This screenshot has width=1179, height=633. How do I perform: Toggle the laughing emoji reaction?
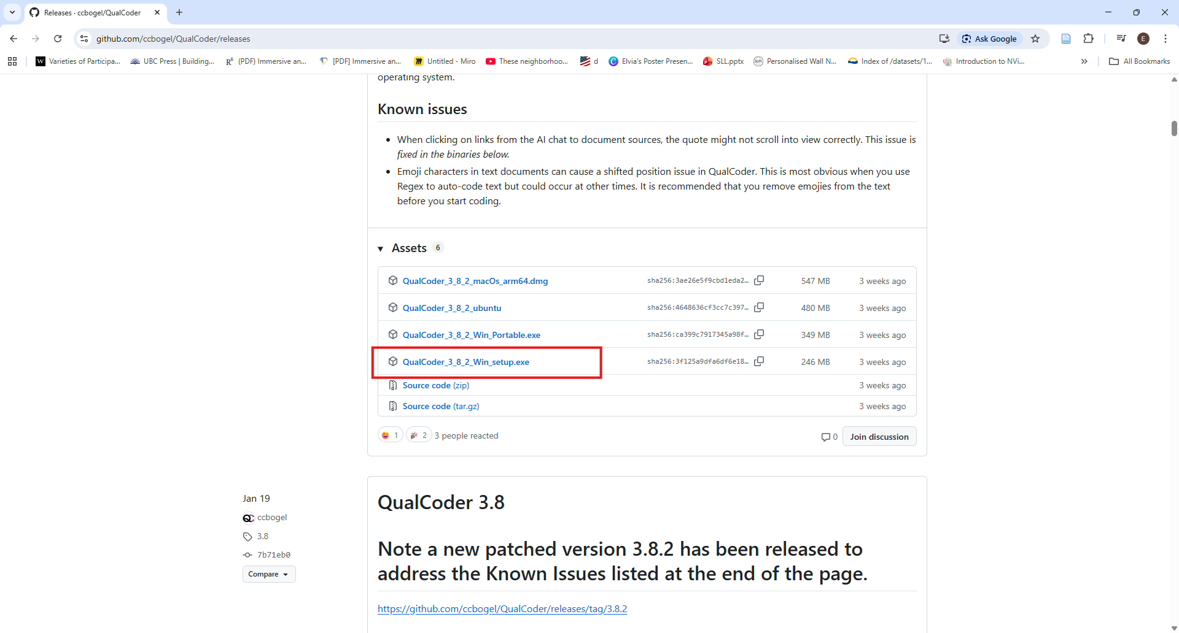coord(390,435)
